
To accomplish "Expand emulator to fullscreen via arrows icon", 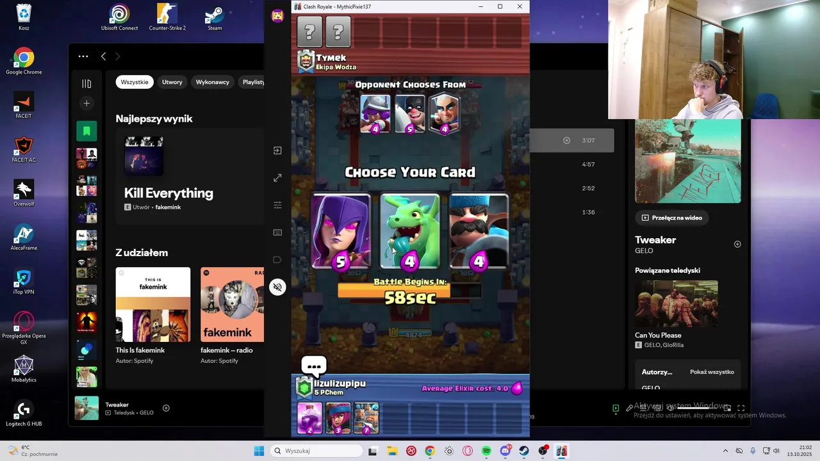I will 277,177.
